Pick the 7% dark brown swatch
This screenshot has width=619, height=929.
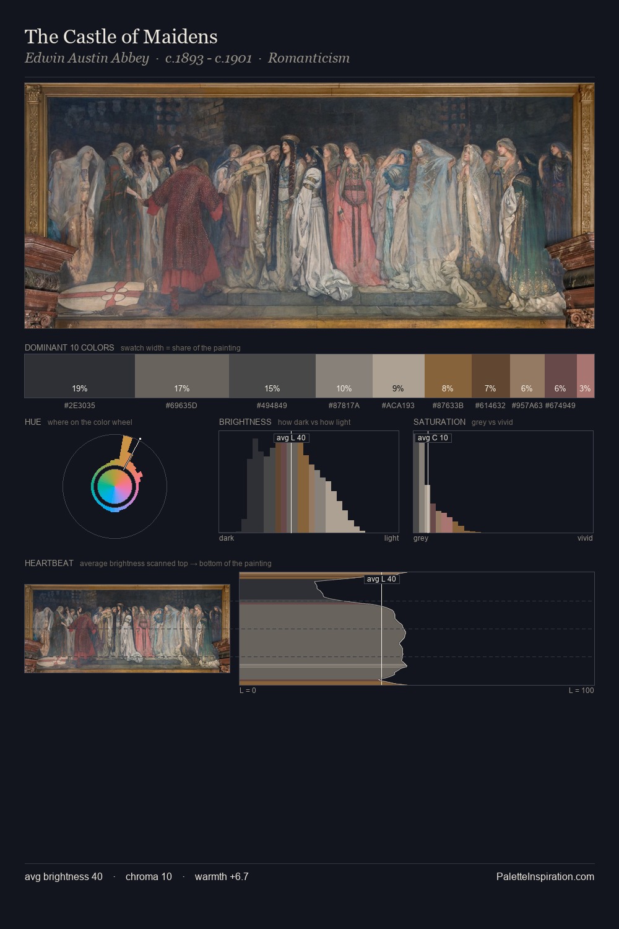click(491, 376)
